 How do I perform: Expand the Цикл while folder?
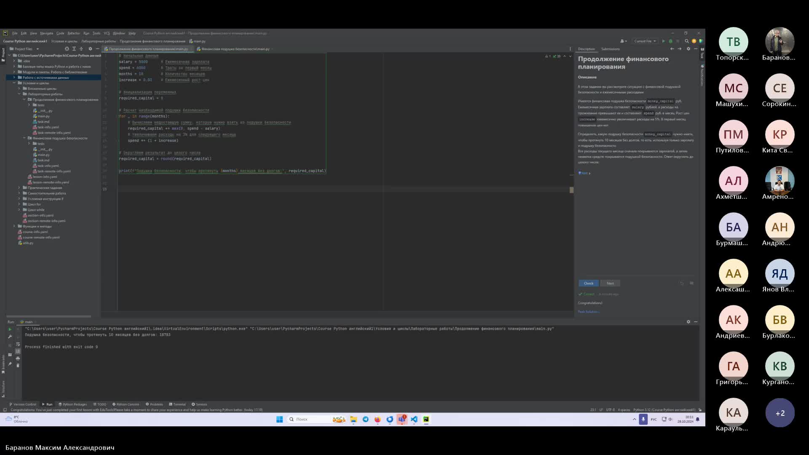tap(19, 210)
